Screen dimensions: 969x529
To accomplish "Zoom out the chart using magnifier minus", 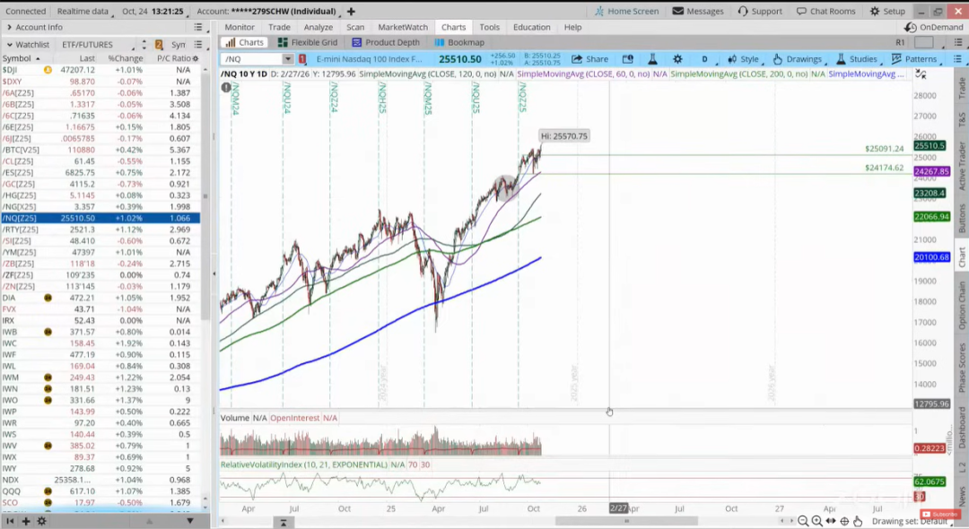I will coord(803,521).
